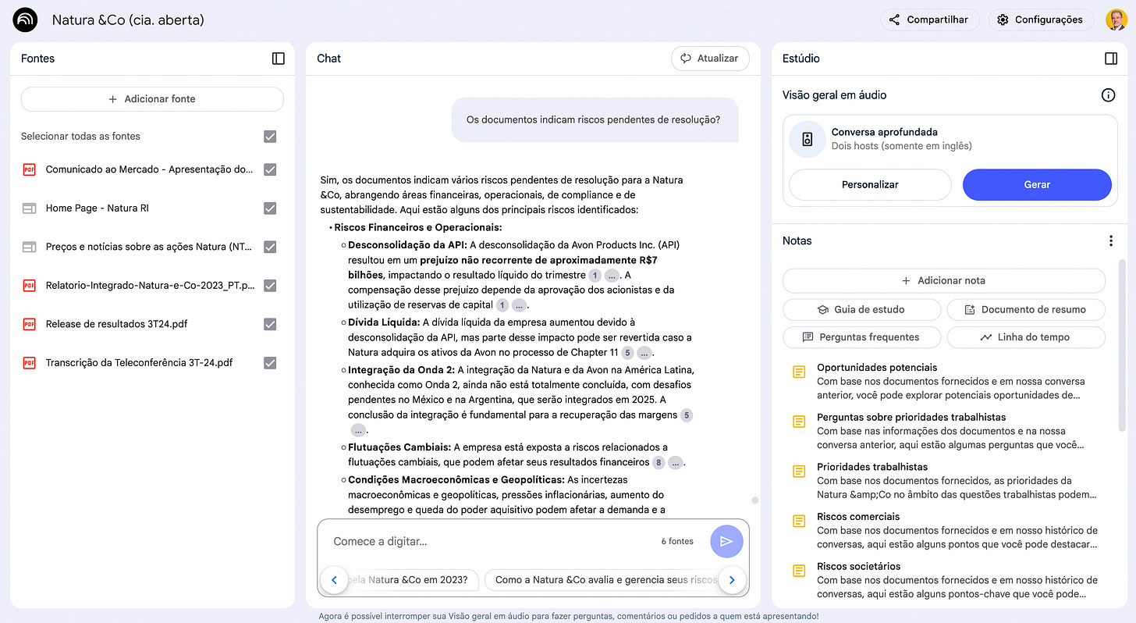Click note icon for Riscos comerciais
The image size is (1136, 623).
pos(799,521)
